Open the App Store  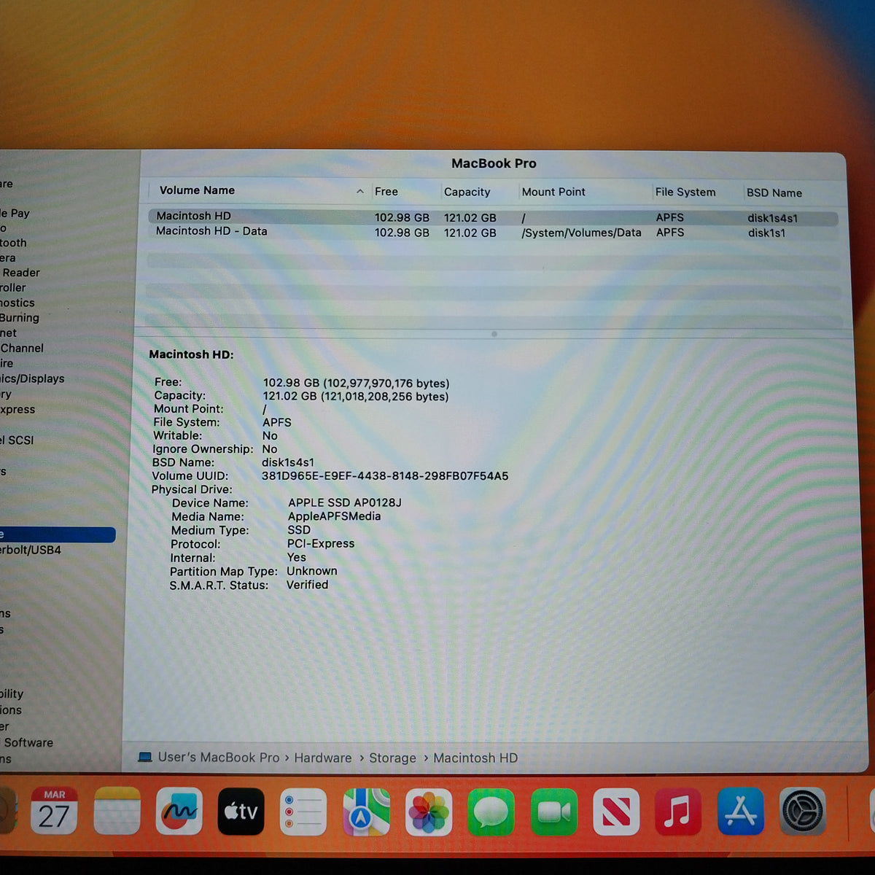click(x=741, y=812)
